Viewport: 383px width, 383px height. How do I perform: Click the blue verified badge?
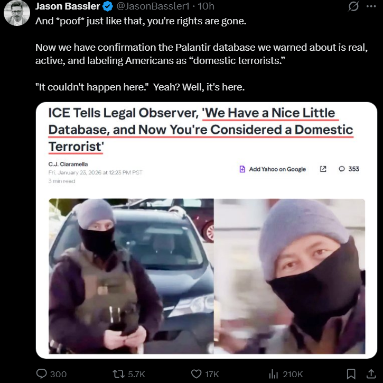point(107,6)
